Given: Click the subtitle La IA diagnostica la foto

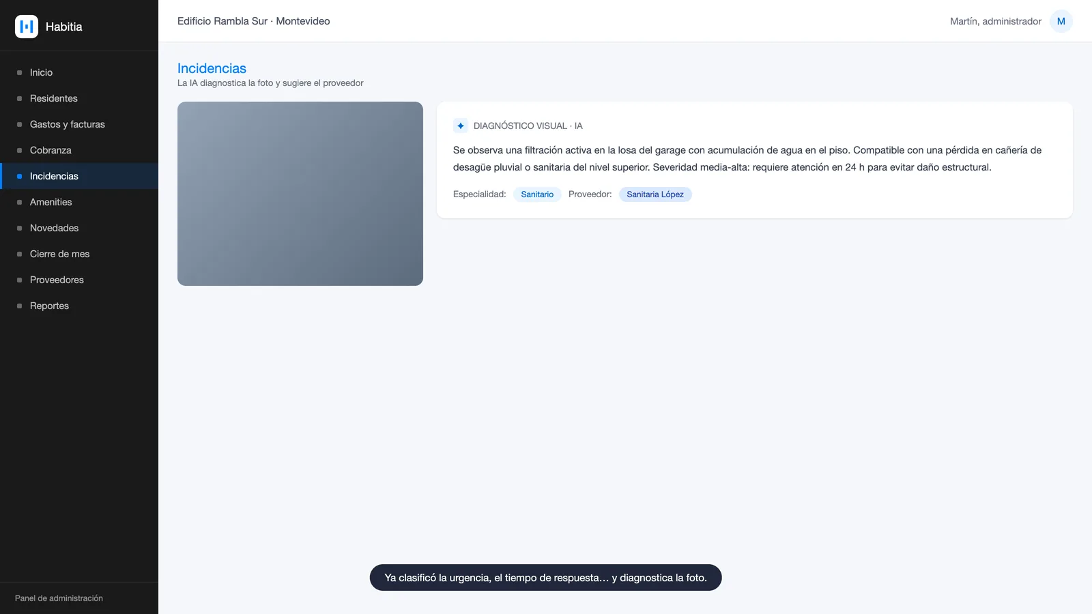Looking at the screenshot, I should click(x=270, y=83).
